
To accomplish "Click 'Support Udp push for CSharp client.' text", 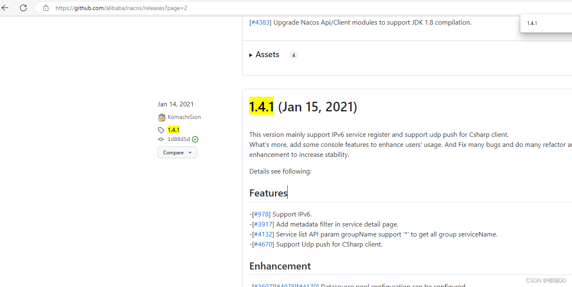I will (x=329, y=244).
